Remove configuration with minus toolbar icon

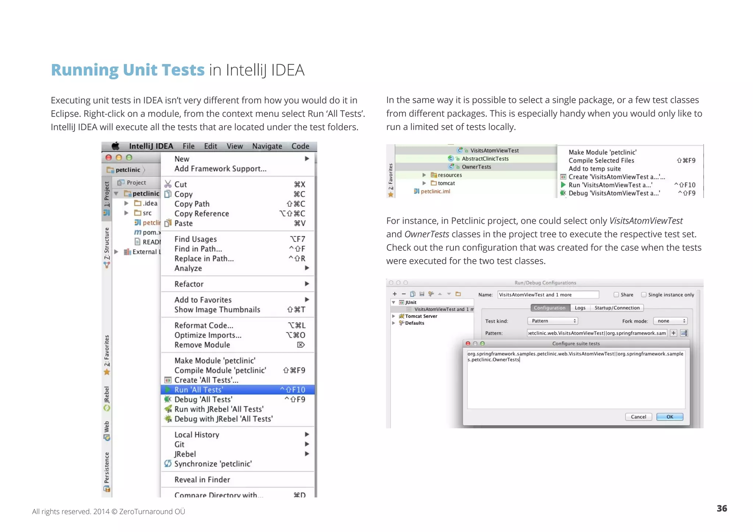[x=403, y=294]
